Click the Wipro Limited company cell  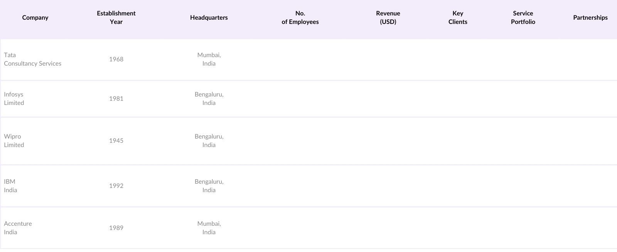[14, 141]
